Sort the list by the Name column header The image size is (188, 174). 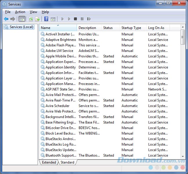[58, 28]
